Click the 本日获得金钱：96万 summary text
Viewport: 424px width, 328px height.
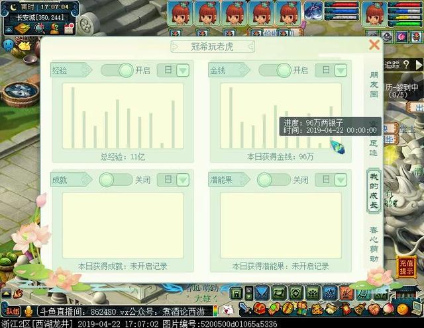280,157
